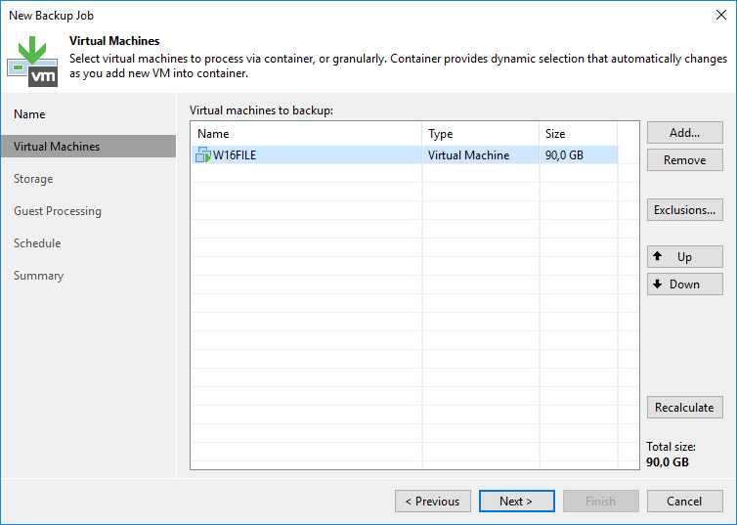The image size is (737, 525).
Task: Sort list by Name column header
Action: 307,134
